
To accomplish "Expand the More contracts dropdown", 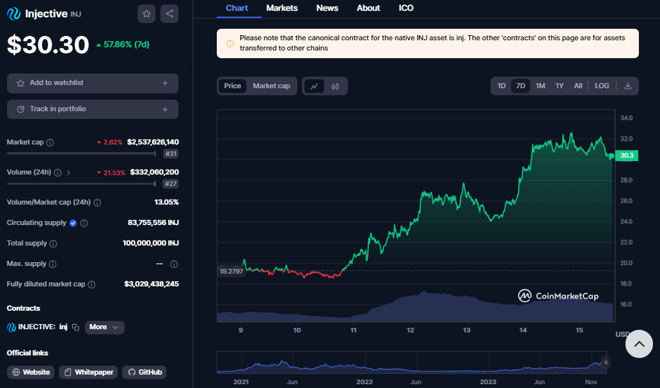I will pos(104,327).
